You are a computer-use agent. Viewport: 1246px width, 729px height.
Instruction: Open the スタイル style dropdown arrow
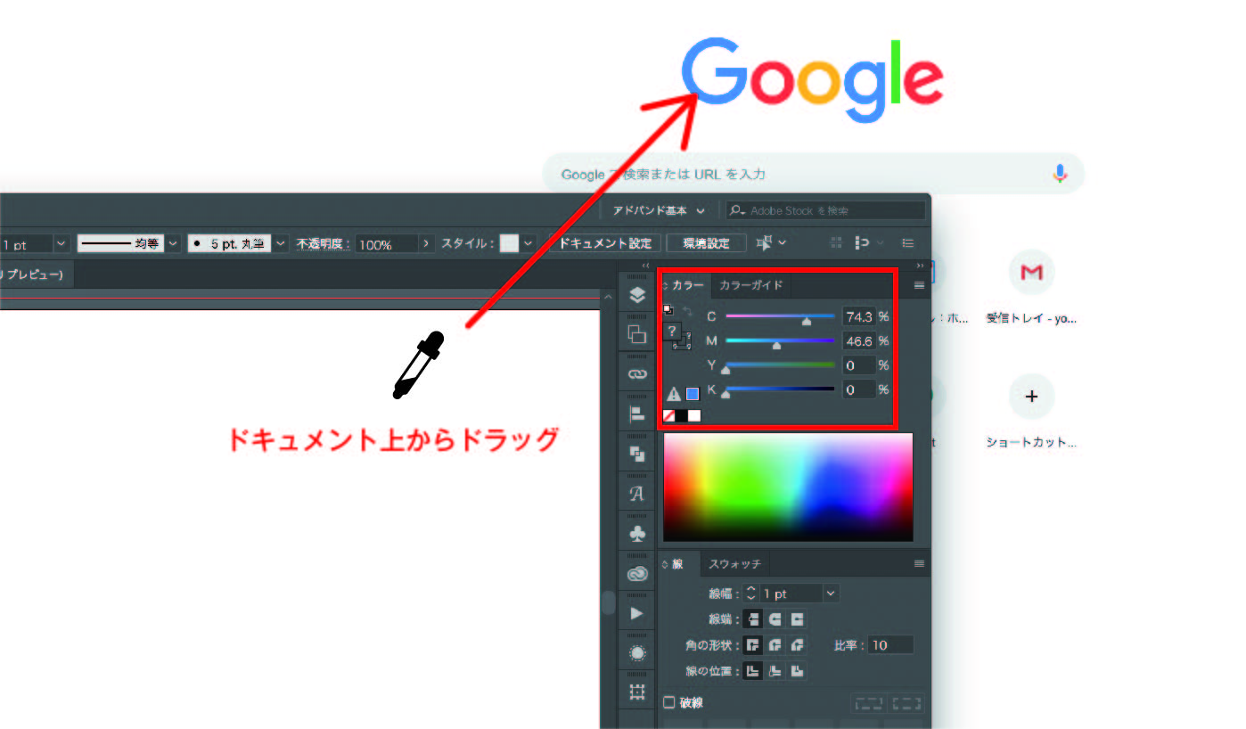(x=529, y=242)
